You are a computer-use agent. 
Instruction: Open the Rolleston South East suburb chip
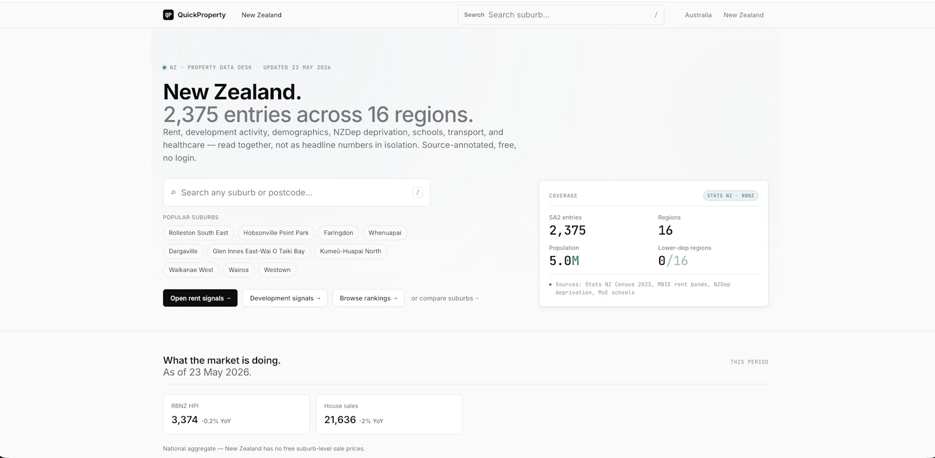pos(199,233)
